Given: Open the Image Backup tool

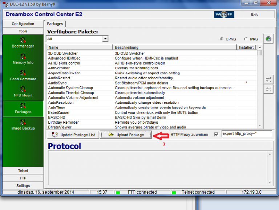Looking at the screenshot, I should pos(23,124).
